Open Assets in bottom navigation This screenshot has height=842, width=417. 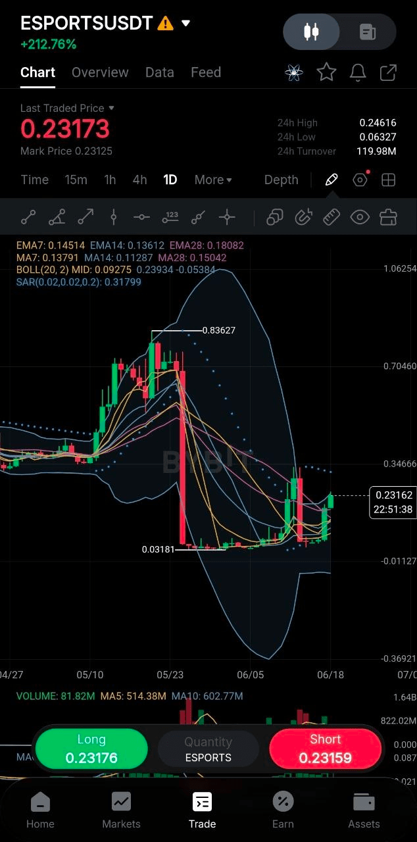[364, 811]
